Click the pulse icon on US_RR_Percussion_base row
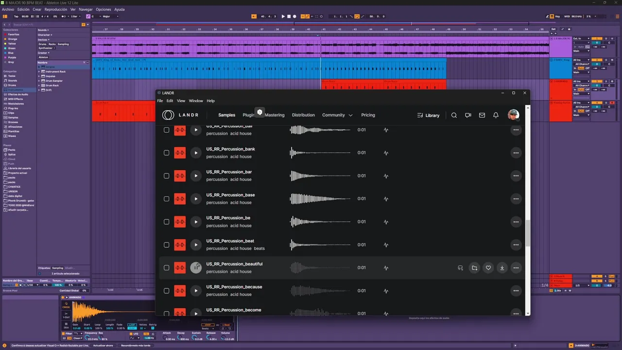Viewport: 622px width, 350px height. 386,199
